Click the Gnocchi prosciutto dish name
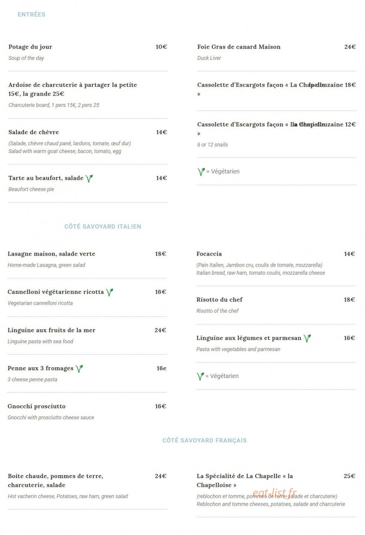The height and width of the screenshot is (535, 365). pos(37,406)
